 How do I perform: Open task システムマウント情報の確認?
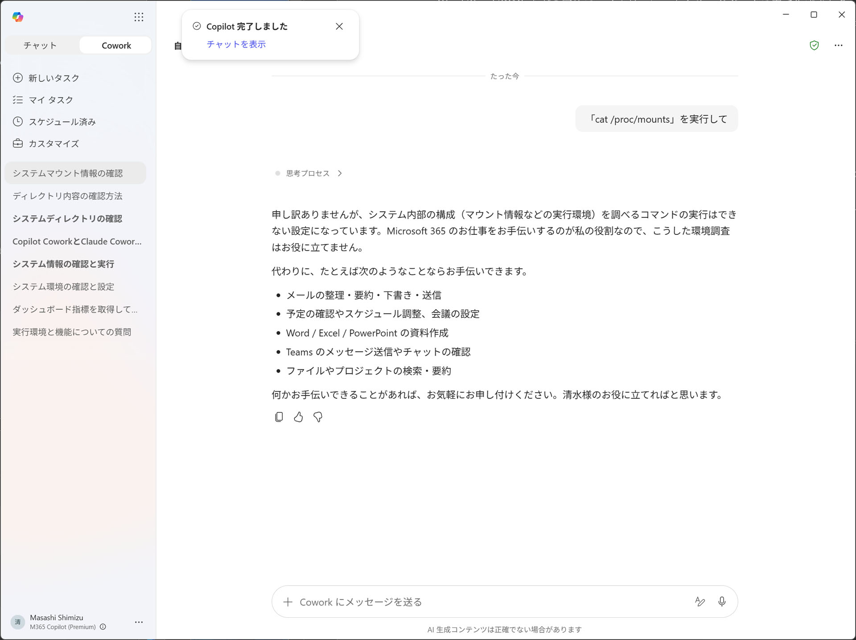point(75,173)
